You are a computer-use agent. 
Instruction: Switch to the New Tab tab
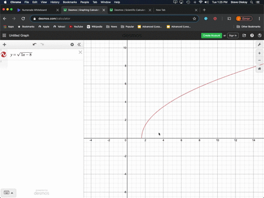click(161, 10)
